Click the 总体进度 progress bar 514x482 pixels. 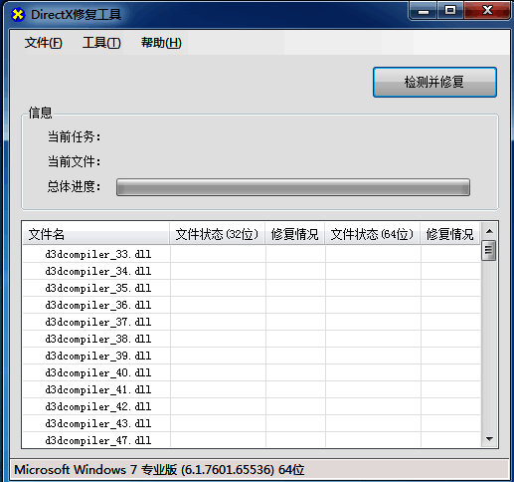pyautogui.click(x=293, y=187)
